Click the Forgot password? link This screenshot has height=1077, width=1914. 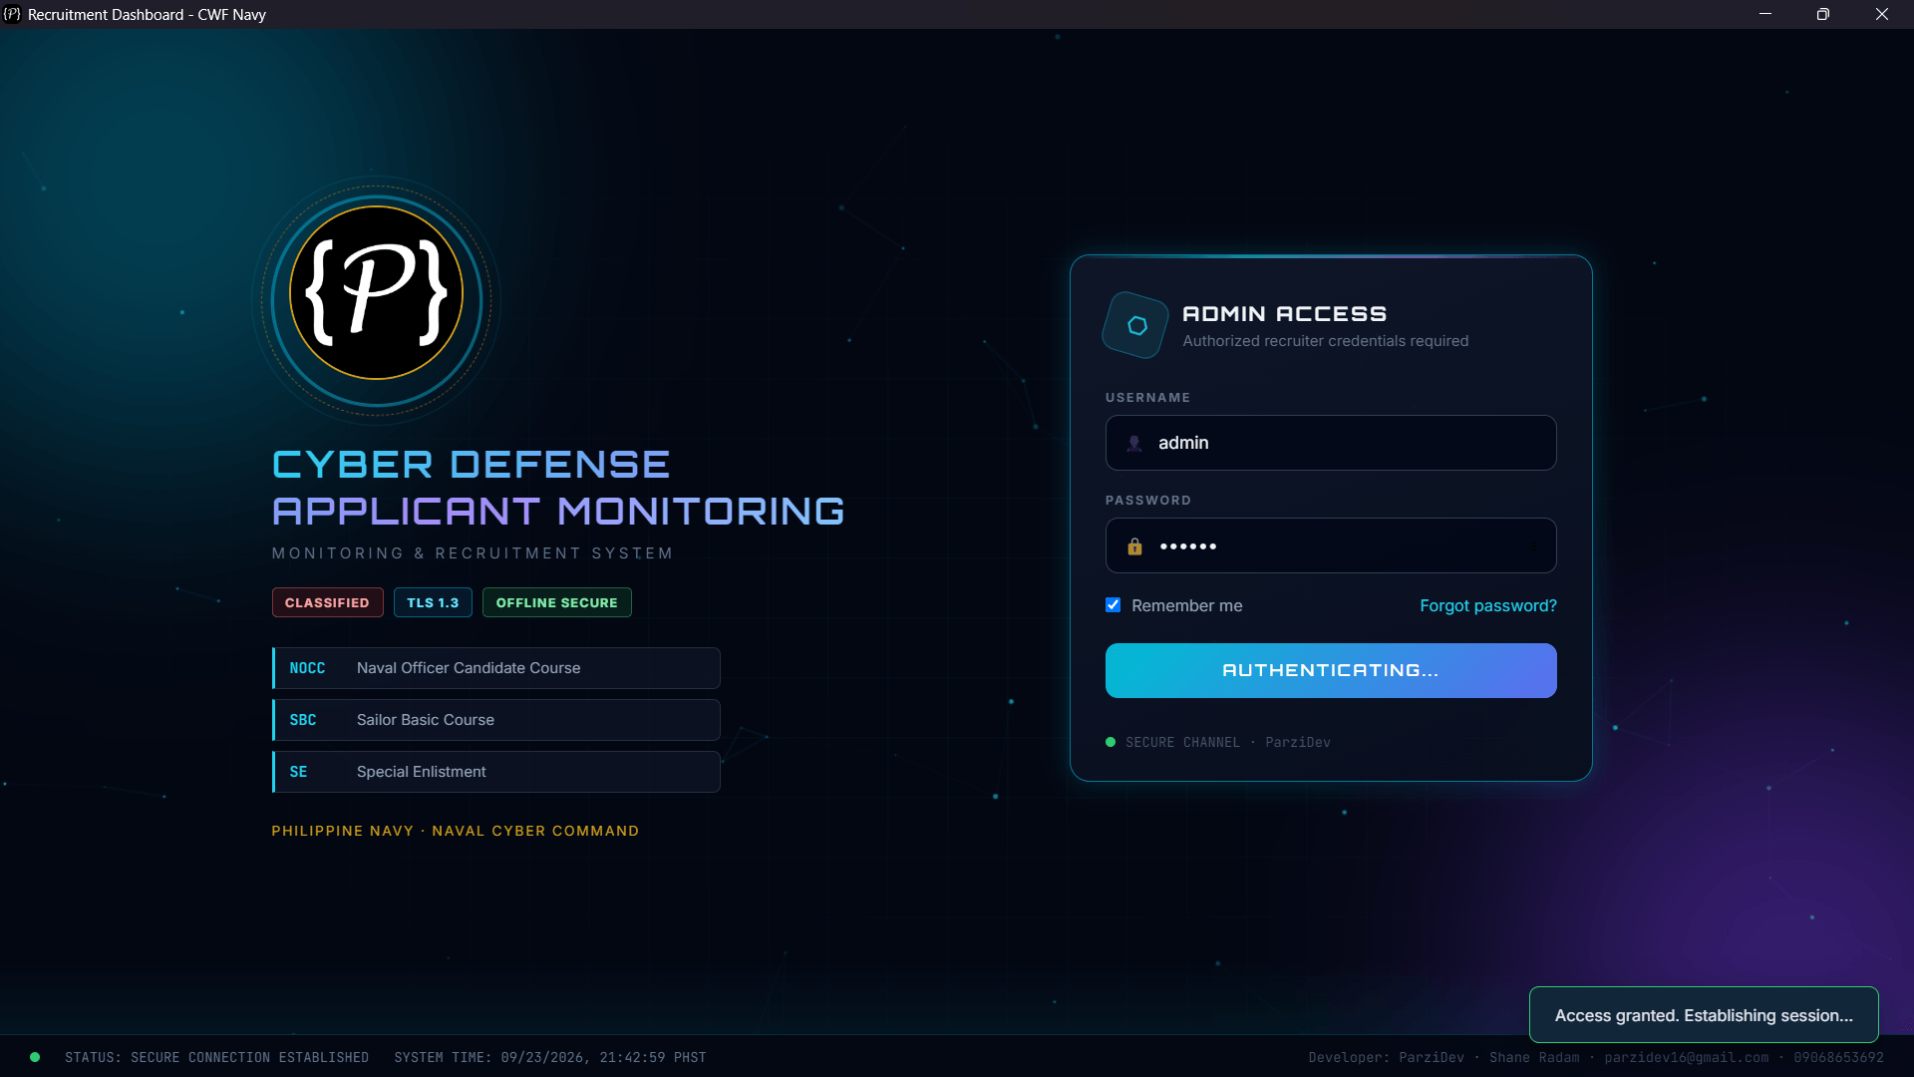[1487, 605]
